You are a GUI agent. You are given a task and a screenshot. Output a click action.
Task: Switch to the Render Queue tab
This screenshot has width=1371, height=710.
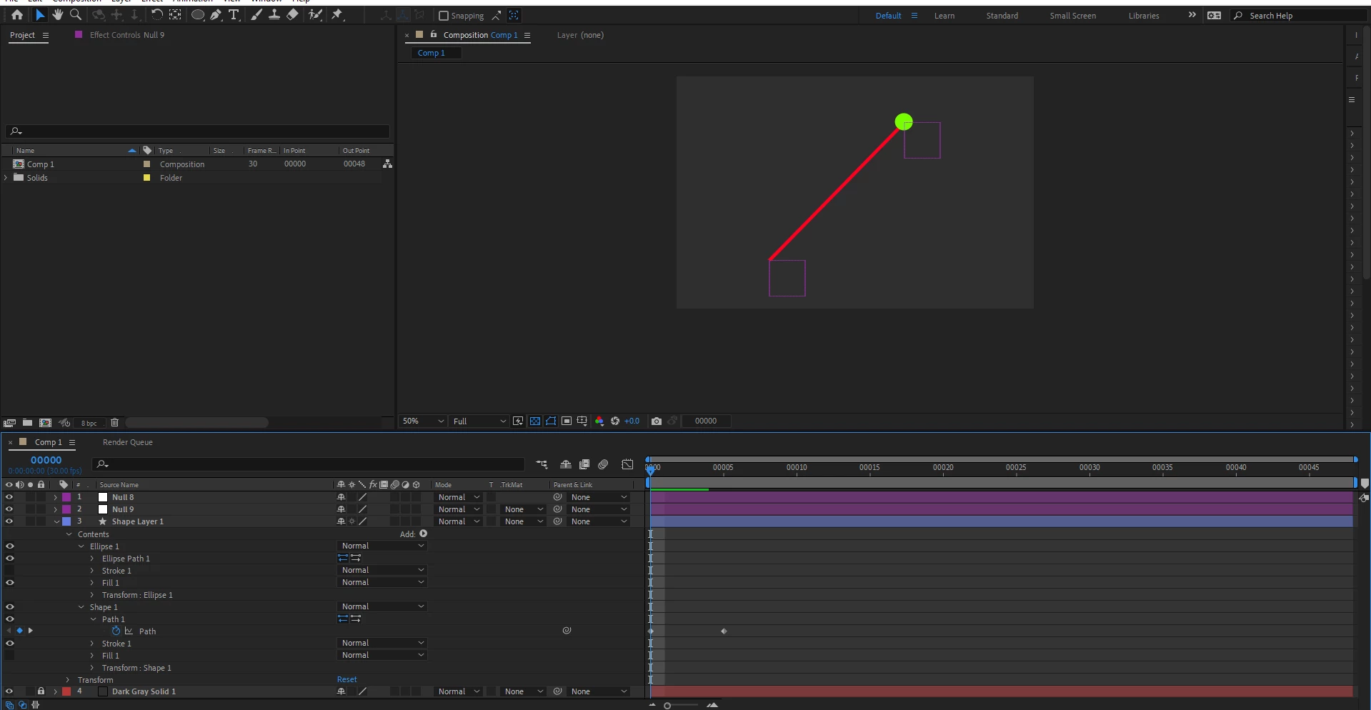tap(128, 442)
